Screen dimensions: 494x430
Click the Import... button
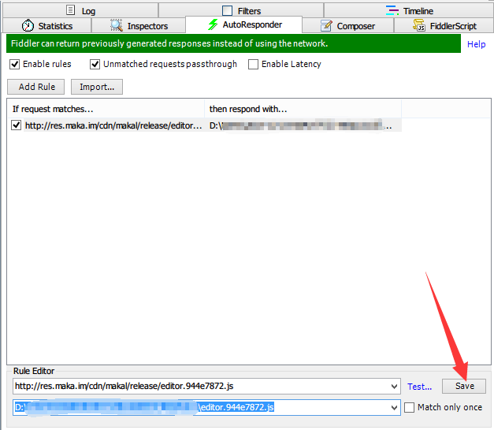coord(97,87)
